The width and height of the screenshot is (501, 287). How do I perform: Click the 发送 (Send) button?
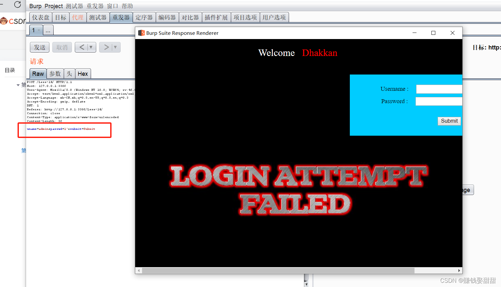point(39,47)
